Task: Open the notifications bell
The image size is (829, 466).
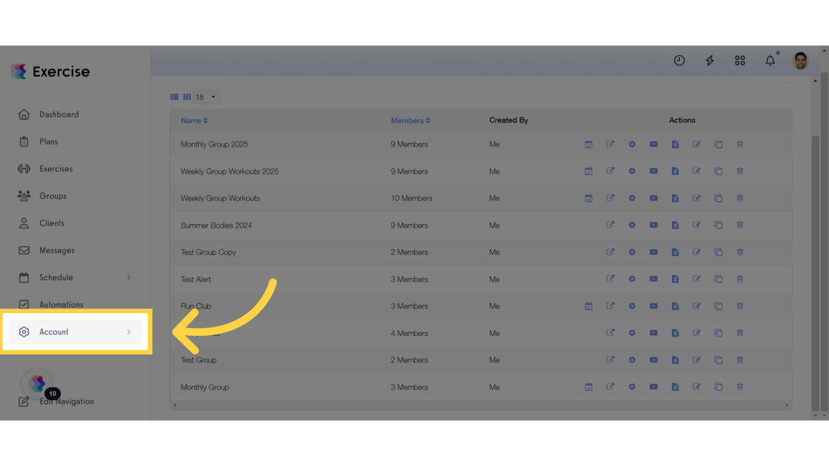Action: [770, 60]
